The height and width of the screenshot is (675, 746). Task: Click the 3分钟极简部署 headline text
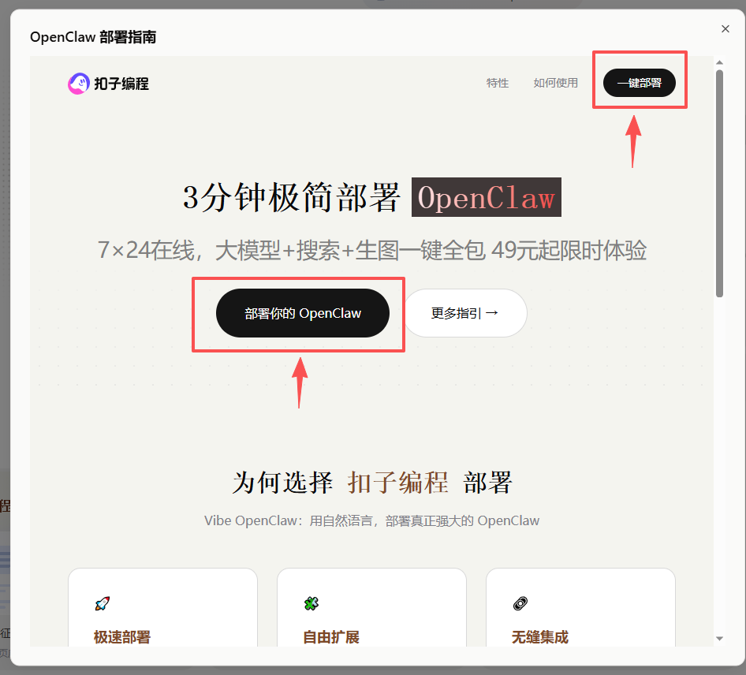(291, 197)
